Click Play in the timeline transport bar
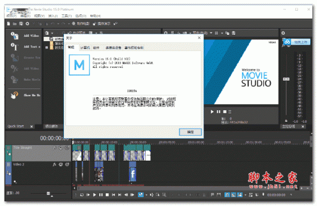 pos(95,195)
